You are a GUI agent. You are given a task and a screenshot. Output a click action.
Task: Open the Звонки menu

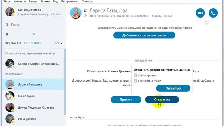45,1
